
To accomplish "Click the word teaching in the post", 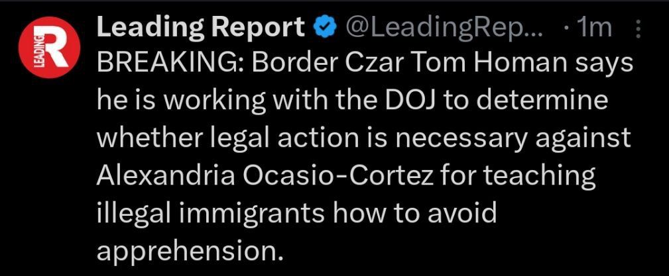I will click(538, 177).
